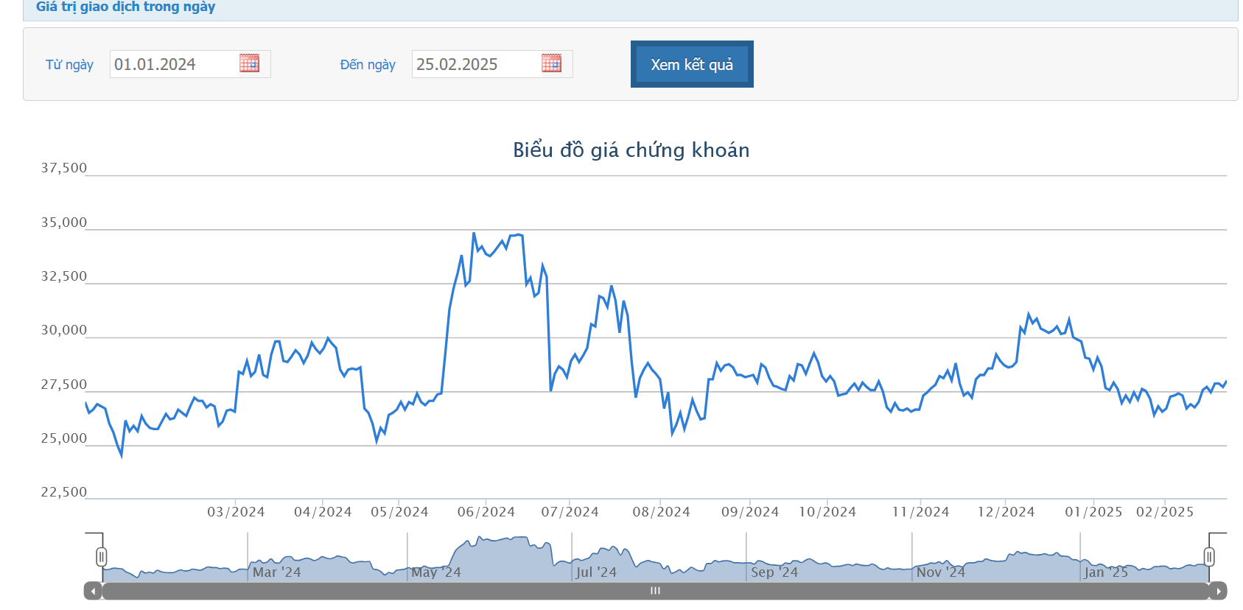Open the calendar icon for Từ ngày
Viewport: 1243px width, 610px height.
[249, 63]
